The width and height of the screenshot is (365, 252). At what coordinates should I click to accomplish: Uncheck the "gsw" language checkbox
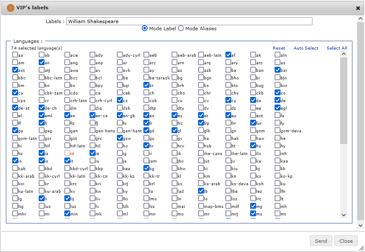click(x=120, y=138)
